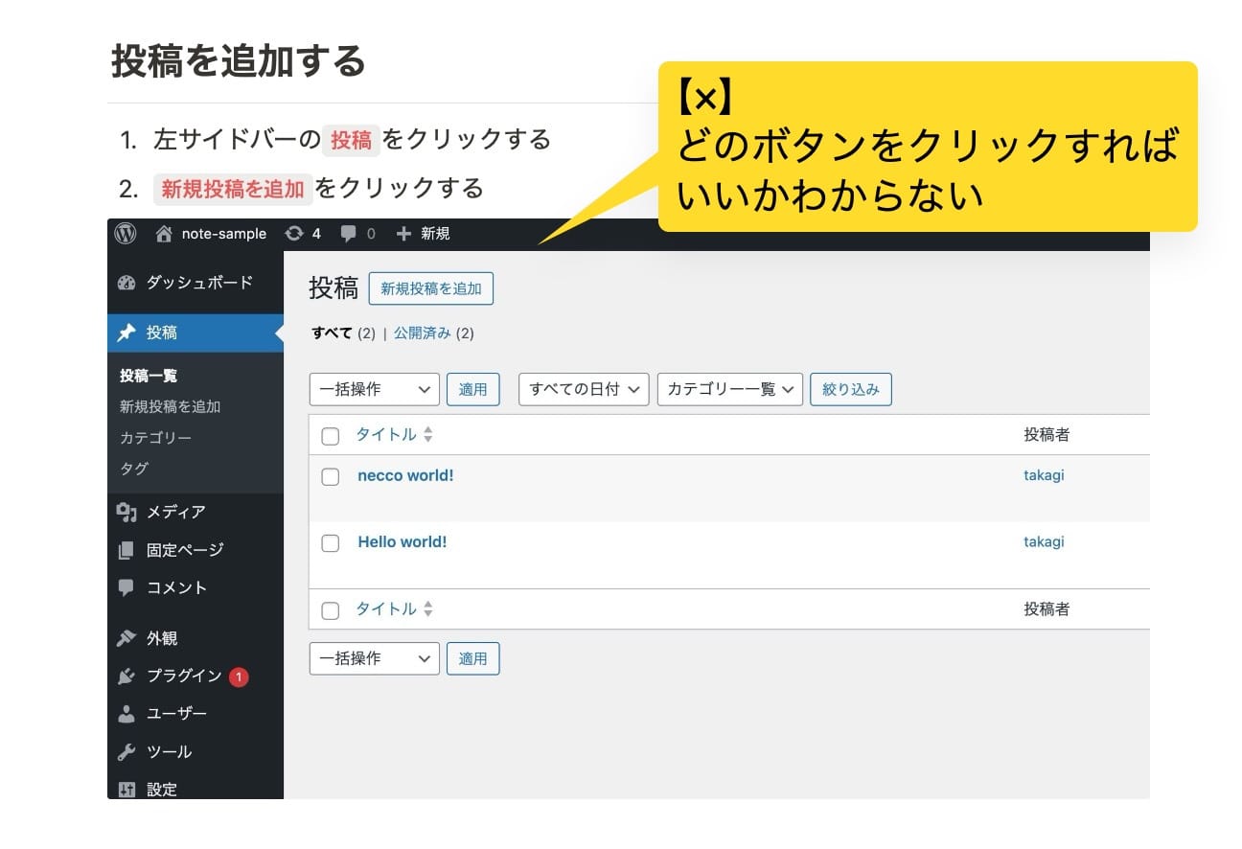Click the 固定ページ pages icon
Image resolution: width=1242 pixels, height=849 pixels.
point(126,550)
